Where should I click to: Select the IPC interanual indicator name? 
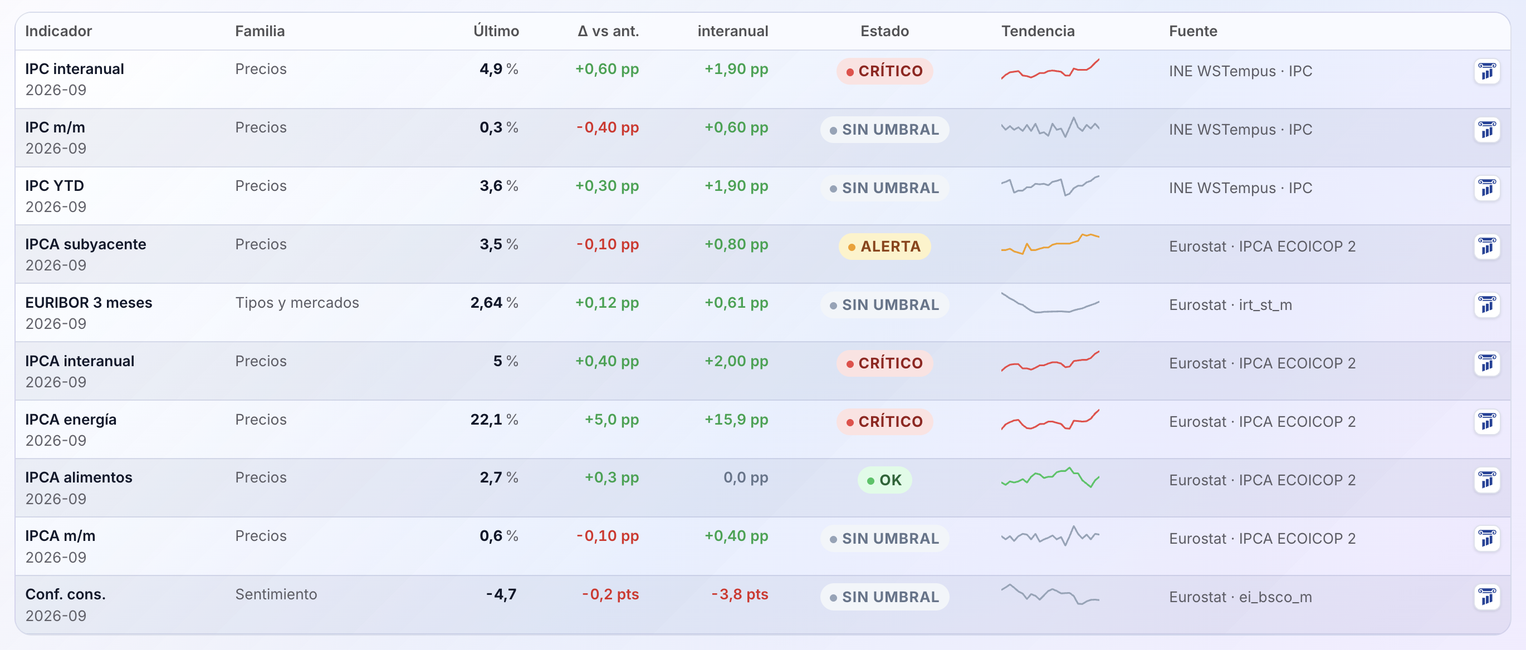75,69
